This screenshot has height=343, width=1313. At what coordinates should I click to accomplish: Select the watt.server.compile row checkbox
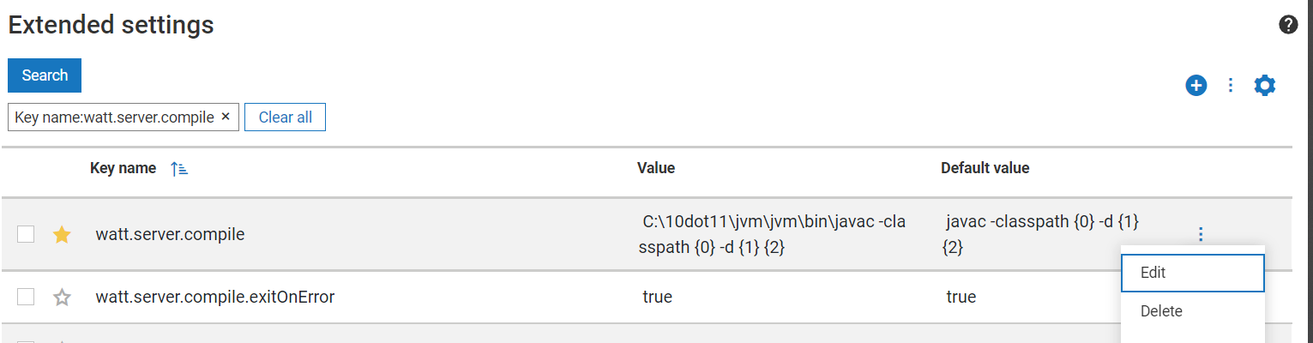click(26, 234)
